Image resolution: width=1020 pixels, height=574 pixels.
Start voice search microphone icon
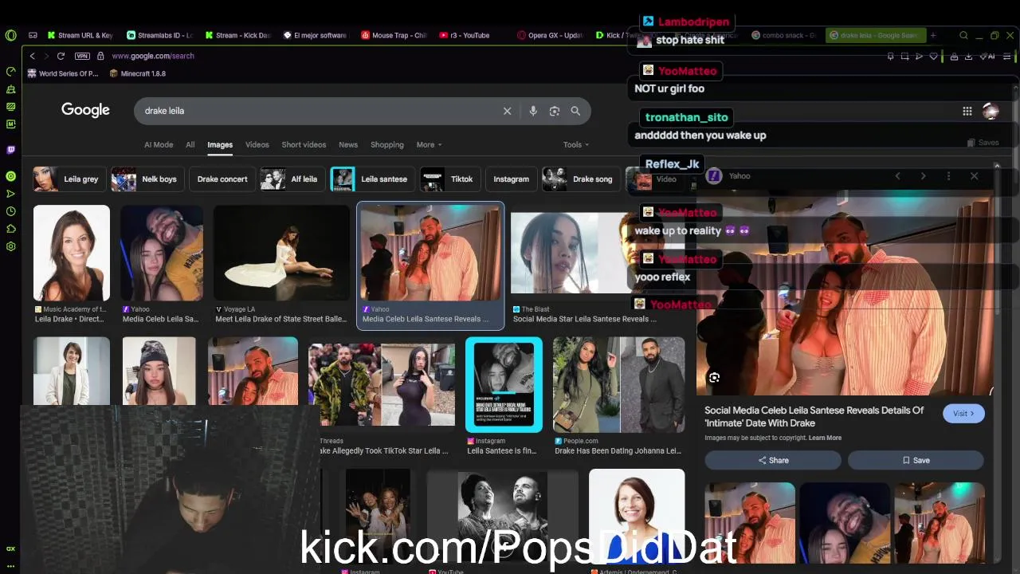click(533, 111)
